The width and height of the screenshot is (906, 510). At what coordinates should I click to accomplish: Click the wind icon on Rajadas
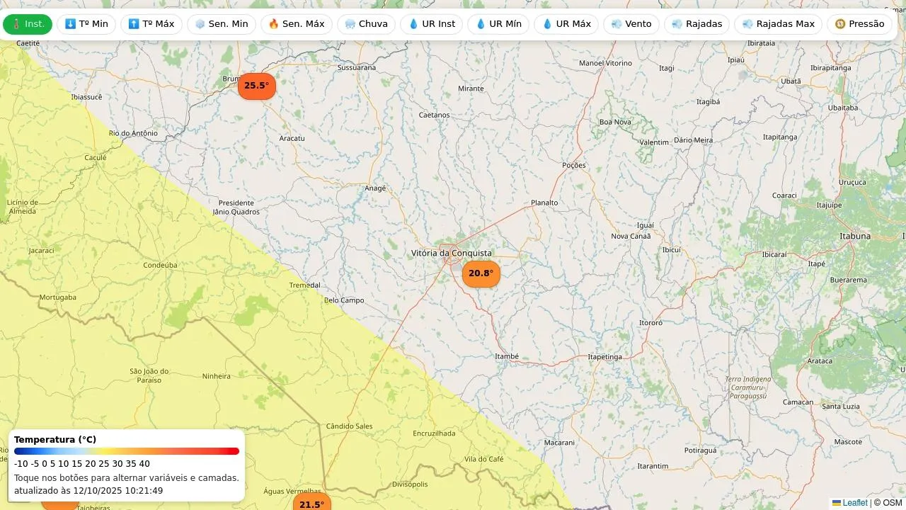pyautogui.click(x=677, y=24)
